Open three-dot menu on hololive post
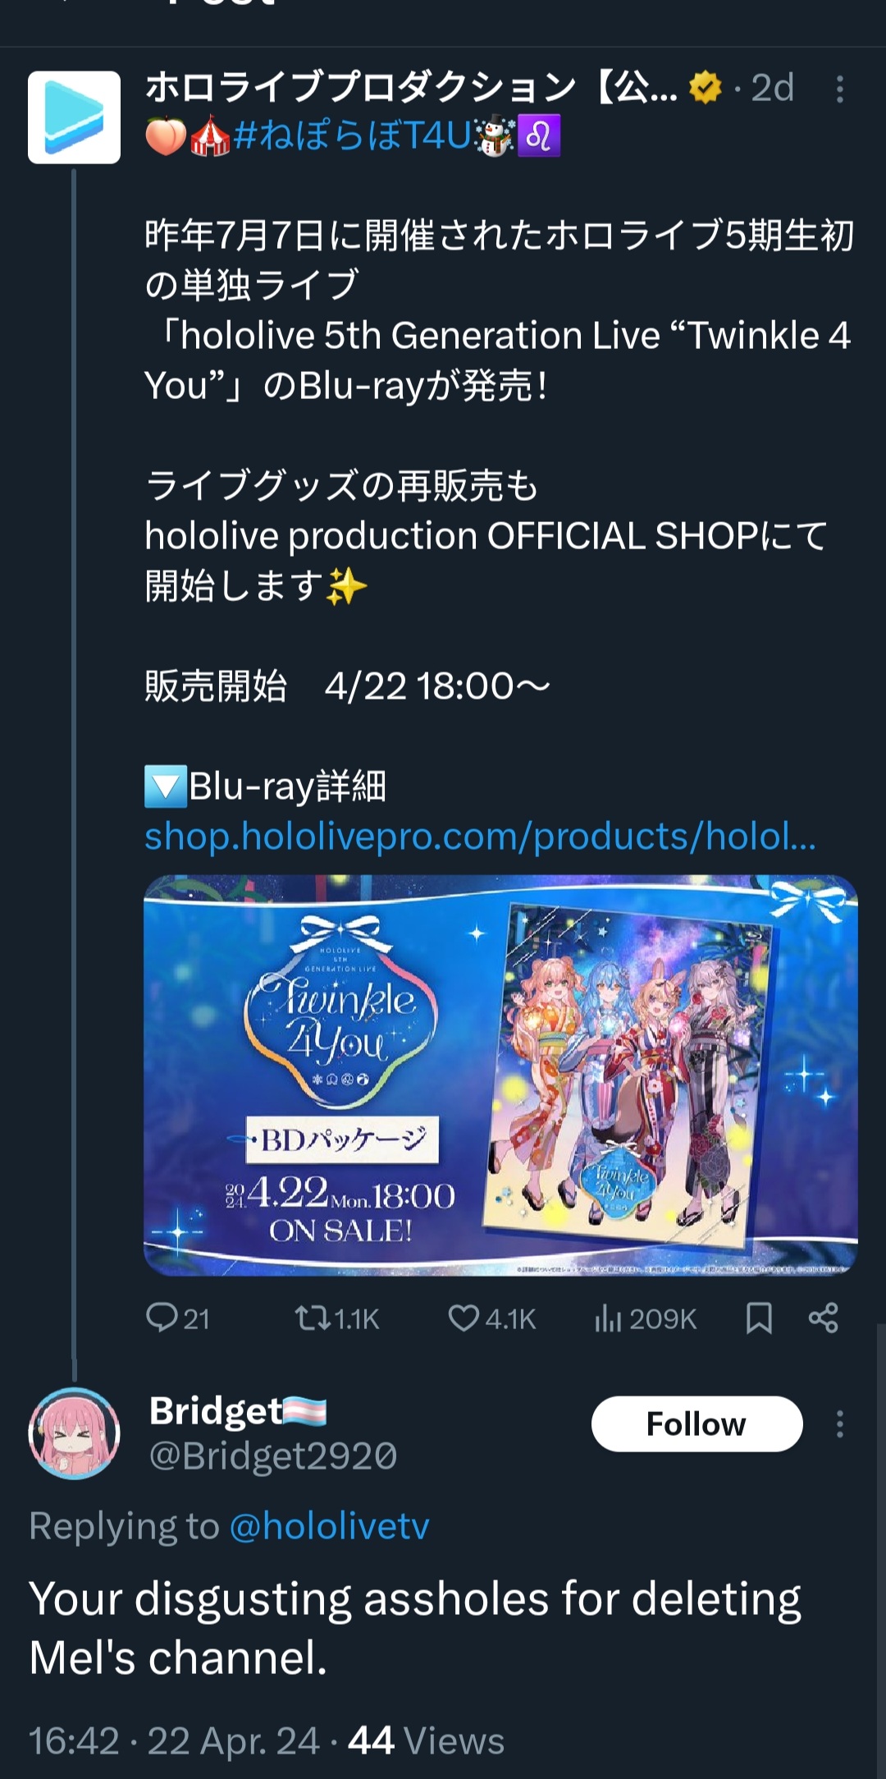 839,89
